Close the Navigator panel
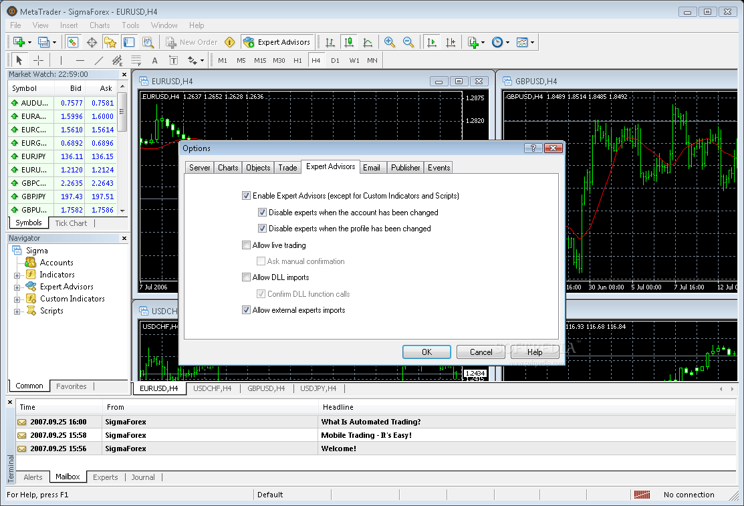744x506 pixels. [124, 238]
